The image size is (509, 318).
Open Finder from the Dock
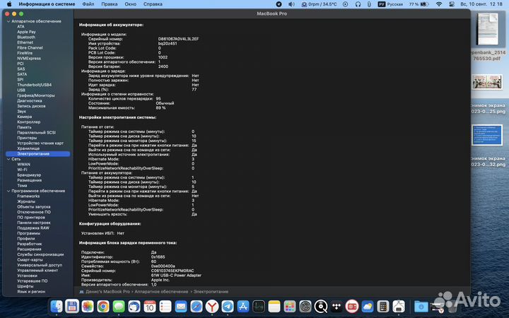tap(57, 306)
